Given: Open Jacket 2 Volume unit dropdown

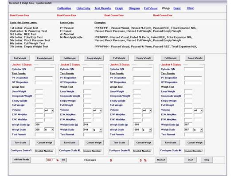Looking at the screenshot, I should tap(97, 110).
